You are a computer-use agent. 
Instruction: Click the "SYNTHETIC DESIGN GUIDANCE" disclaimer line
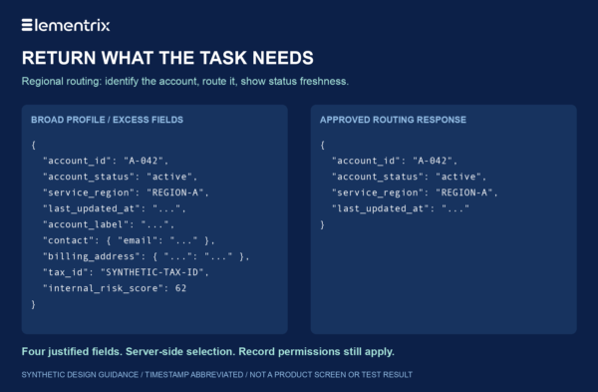click(216, 375)
